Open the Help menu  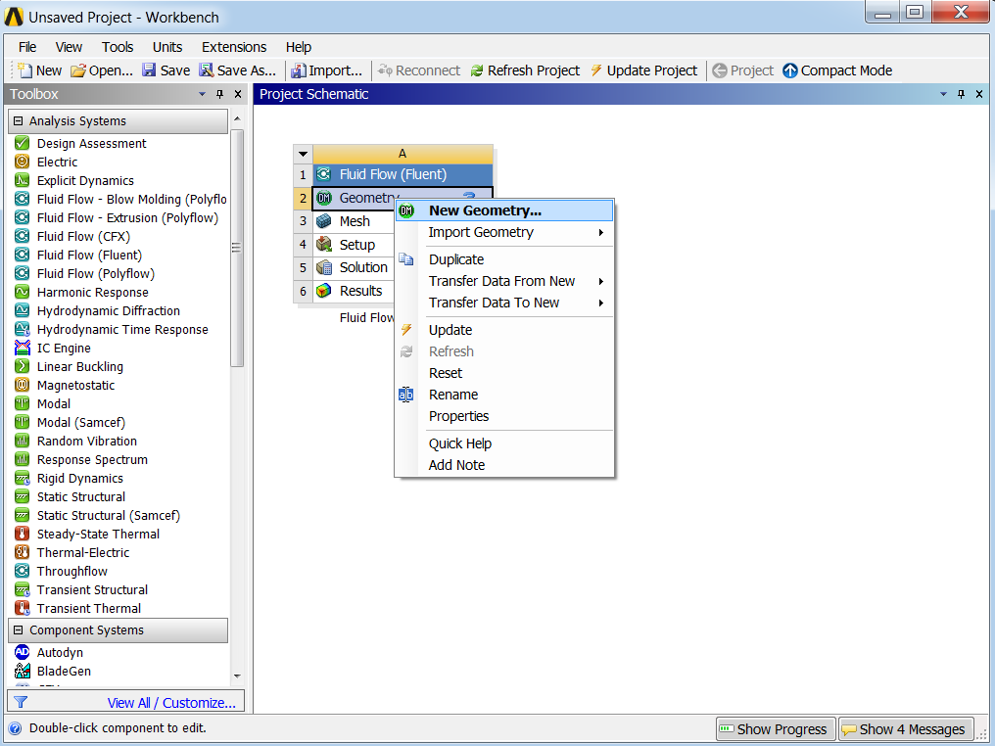click(x=299, y=47)
